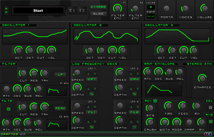The width and height of the screenshot is (214, 137).
Task: Click the F2 FILTER ENV knob
Action: click(136, 9)
